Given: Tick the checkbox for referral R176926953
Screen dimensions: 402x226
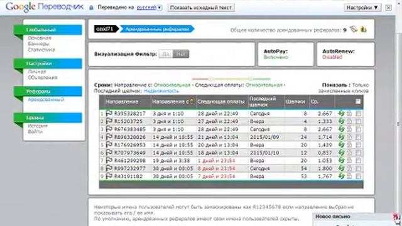Looking at the screenshot, I should [x=358, y=145].
